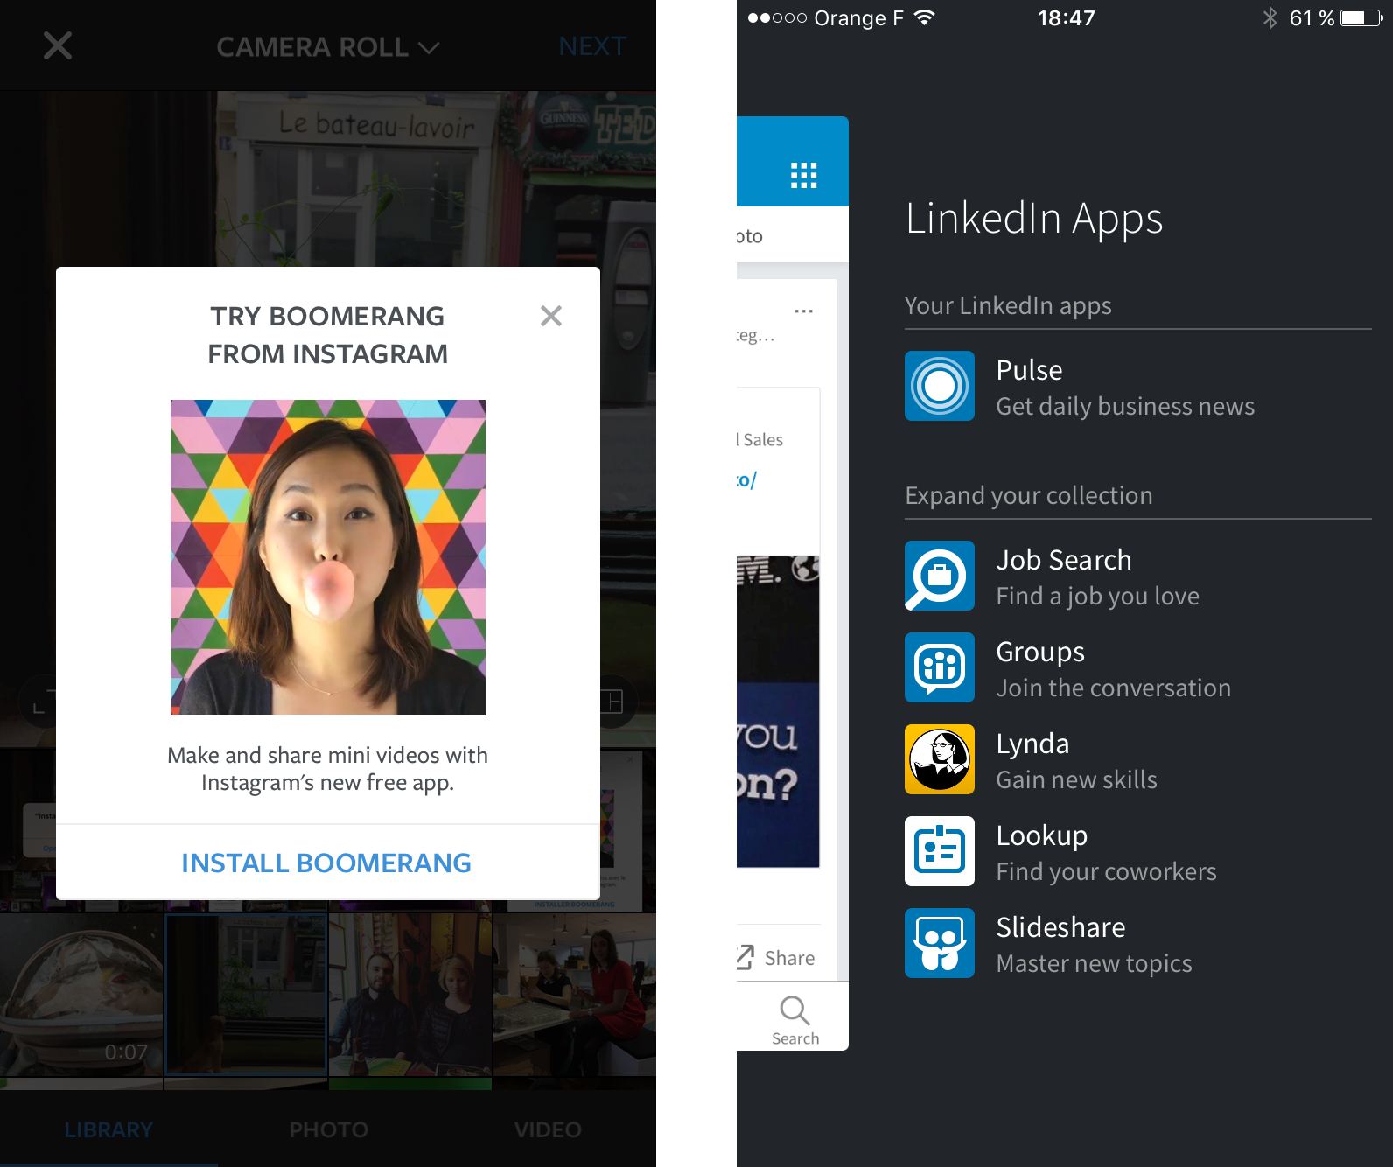This screenshot has width=1393, height=1167.
Task: Tap the 'Your LinkedIn apps' section label
Action: click(x=1008, y=305)
